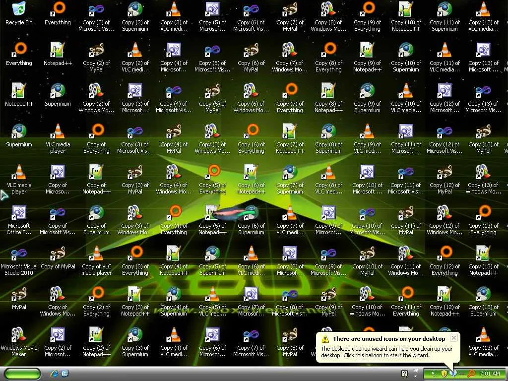Select the Copy of Windows Mo… shortcut
Screen dimensions: 508x381
click(x=58, y=301)
